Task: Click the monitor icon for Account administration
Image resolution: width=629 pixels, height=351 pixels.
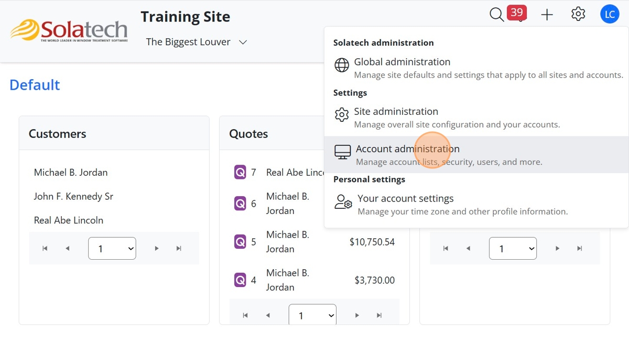Action: pyautogui.click(x=343, y=152)
